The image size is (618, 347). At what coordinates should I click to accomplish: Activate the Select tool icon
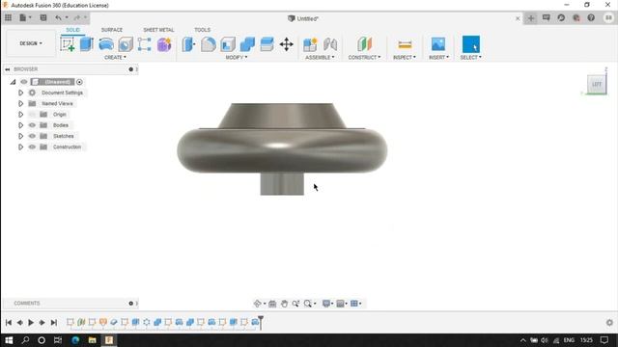[x=471, y=44]
